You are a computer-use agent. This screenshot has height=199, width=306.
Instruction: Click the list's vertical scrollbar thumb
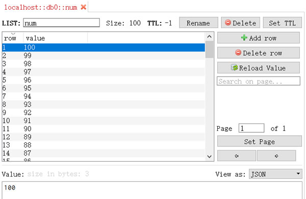pos(210,49)
